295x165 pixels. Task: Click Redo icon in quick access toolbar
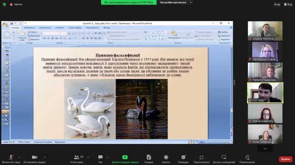pyautogui.click(x=20, y=23)
